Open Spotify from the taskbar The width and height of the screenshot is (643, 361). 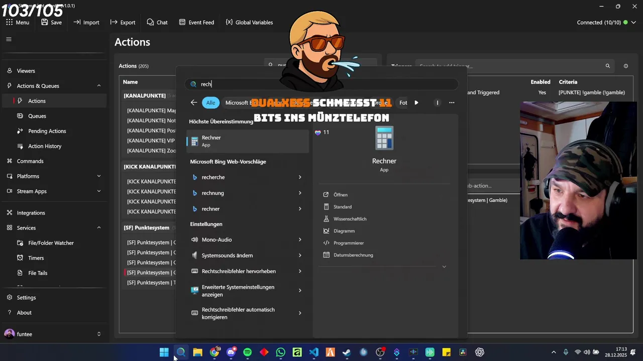tap(247, 352)
